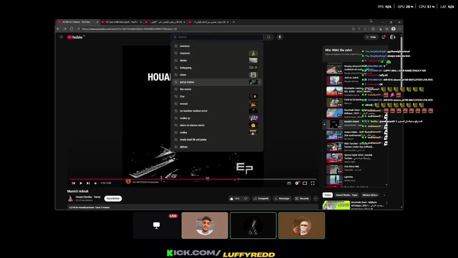Select 'risala hadi lik sid jalala' suggestion
Screen dimensions: 458x258
[x=217, y=139]
